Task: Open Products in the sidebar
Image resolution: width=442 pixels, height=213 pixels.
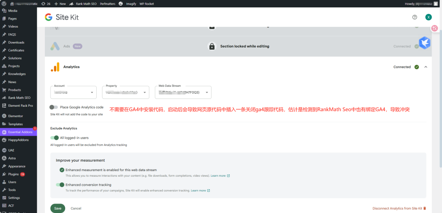Action: click(x=18, y=90)
